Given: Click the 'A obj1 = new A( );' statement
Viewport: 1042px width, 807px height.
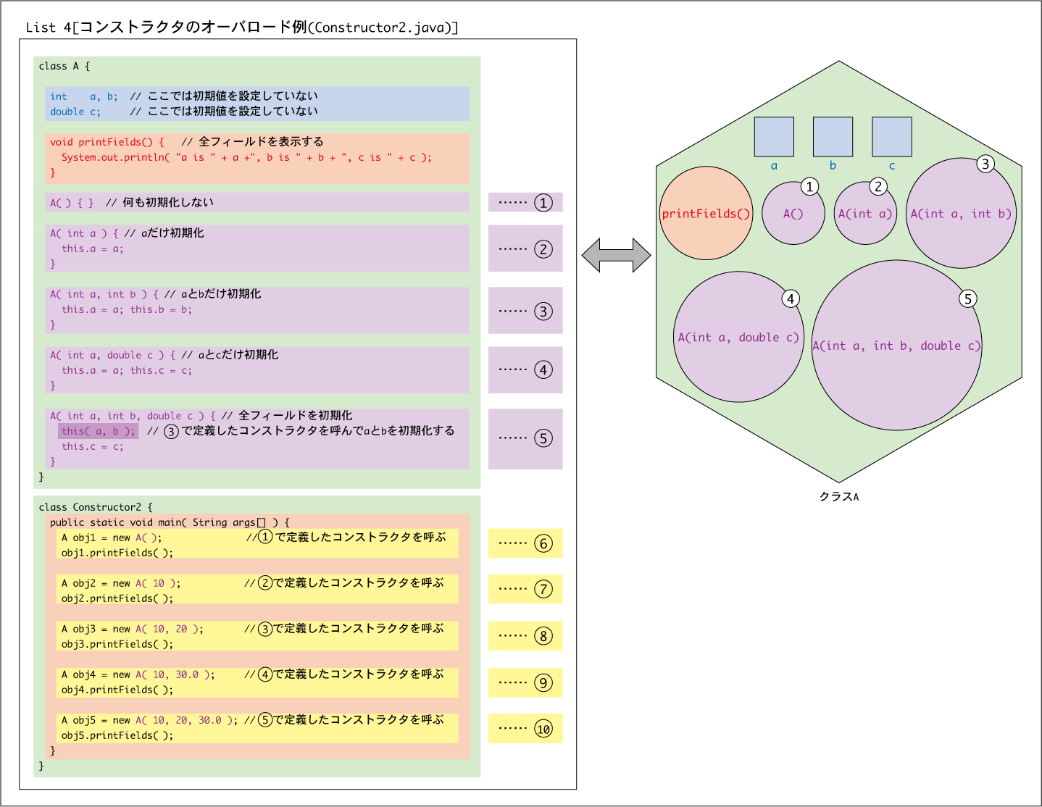Looking at the screenshot, I should click(112, 538).
